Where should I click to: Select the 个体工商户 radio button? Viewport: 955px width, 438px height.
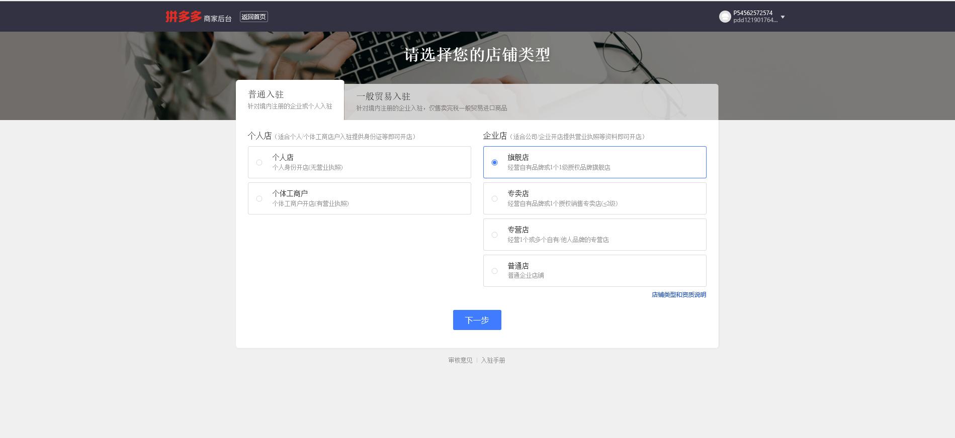(259, 198)
